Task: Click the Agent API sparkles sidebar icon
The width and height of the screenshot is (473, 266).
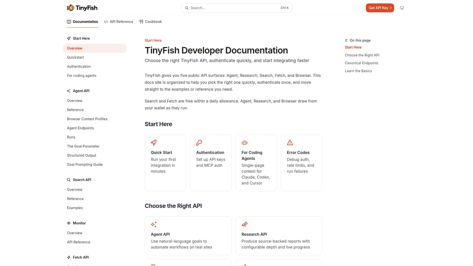Action: click(x=69, y=91)
